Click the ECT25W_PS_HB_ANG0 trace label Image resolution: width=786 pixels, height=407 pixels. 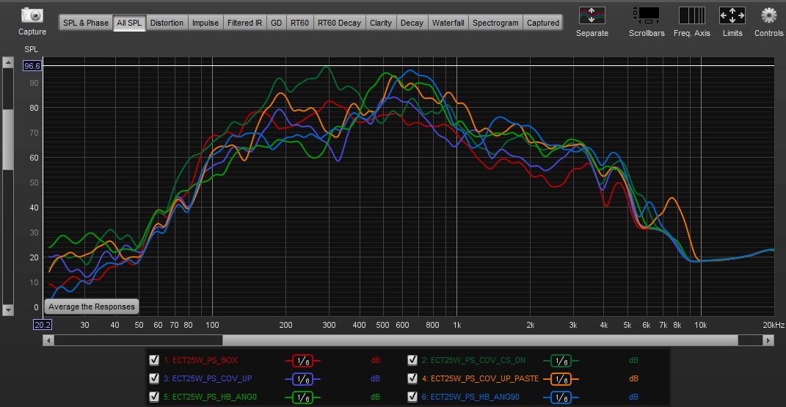click(210, 397)
